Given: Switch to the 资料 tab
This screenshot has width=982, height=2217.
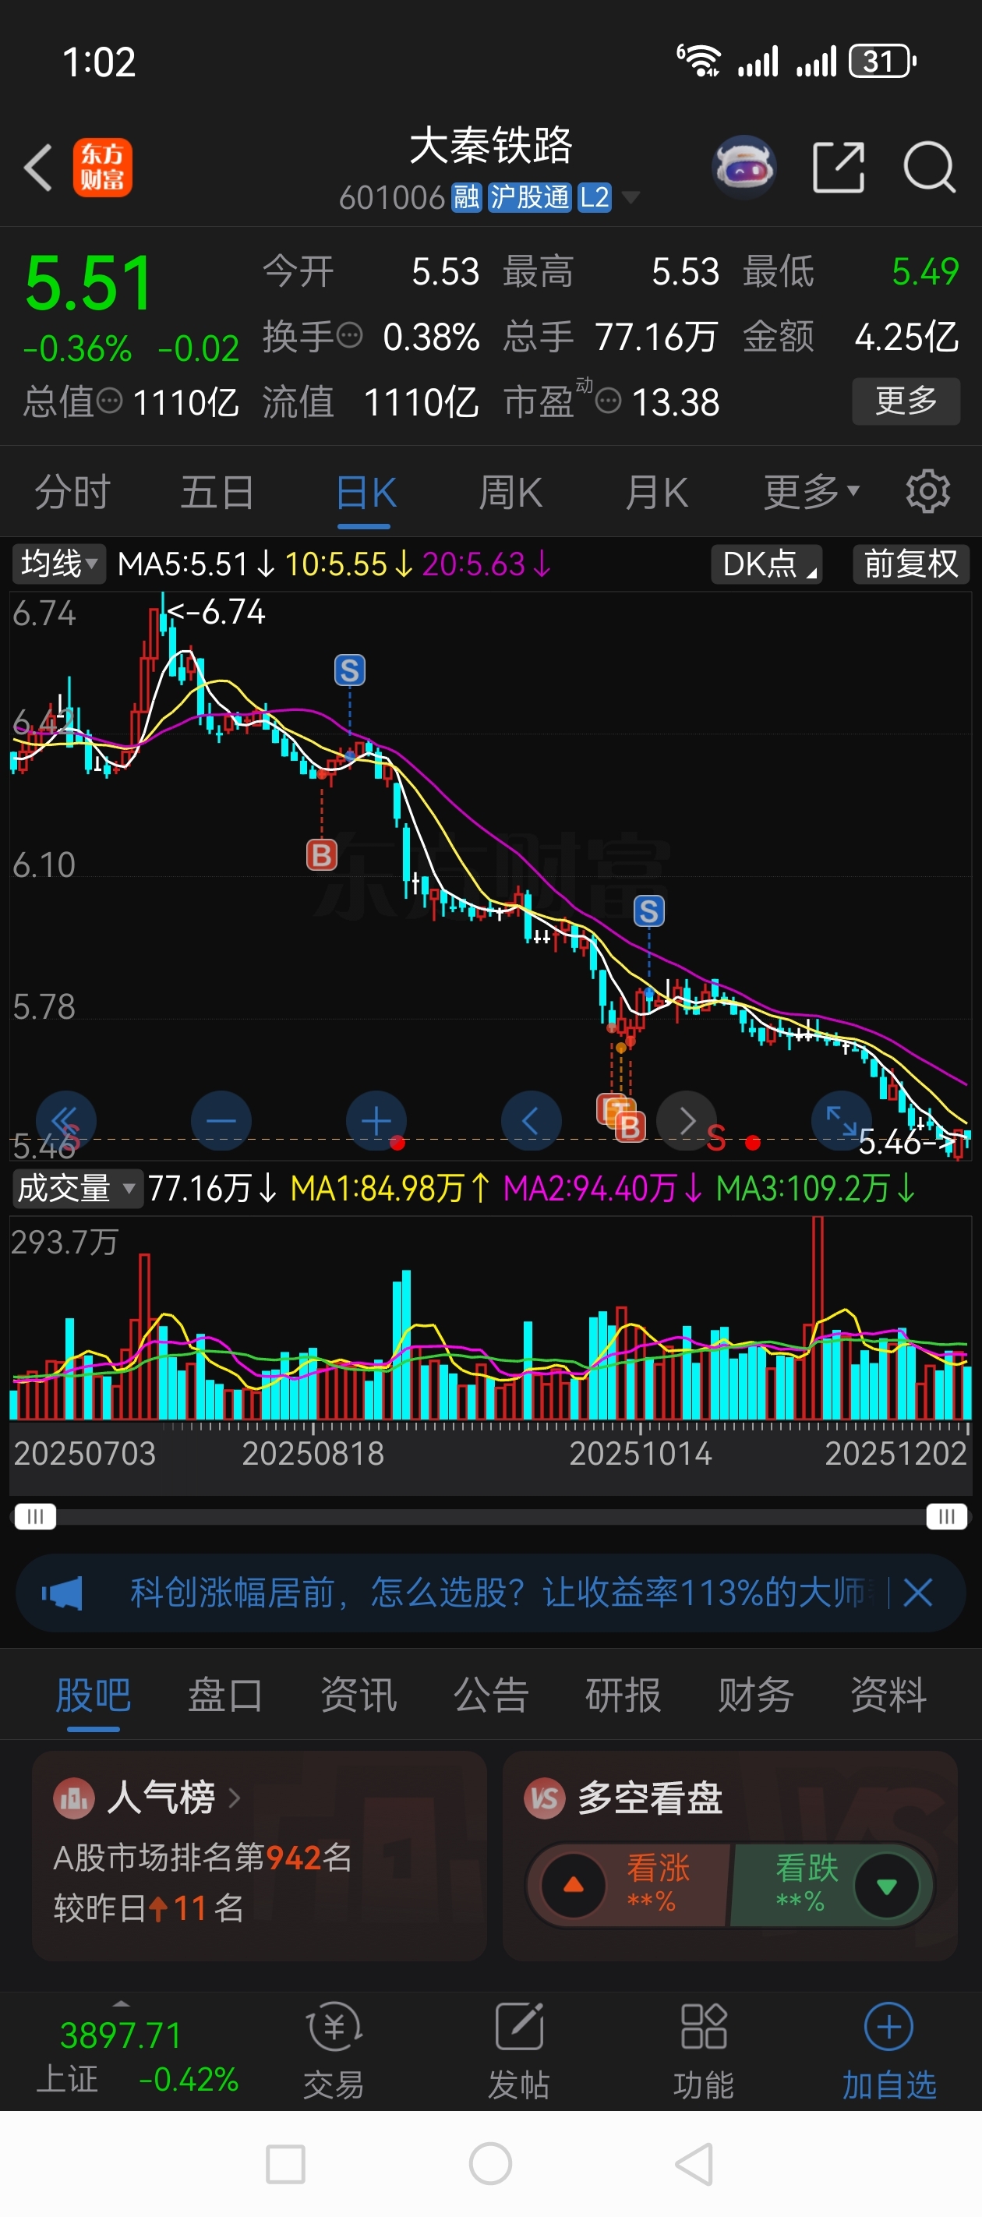Looking at the screenshot, I should 888,1695.
